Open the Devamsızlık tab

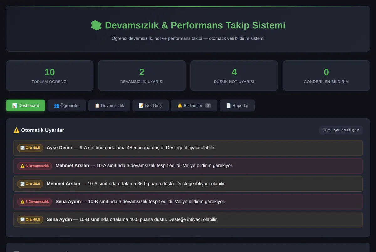click(x=109, y=106)
